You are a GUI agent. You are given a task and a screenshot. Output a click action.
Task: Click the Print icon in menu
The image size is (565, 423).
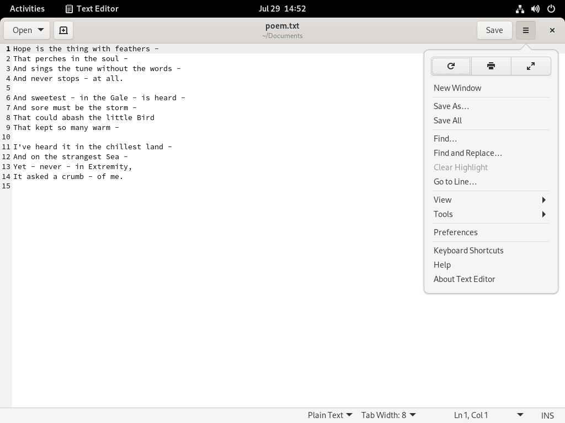point(491,66)
